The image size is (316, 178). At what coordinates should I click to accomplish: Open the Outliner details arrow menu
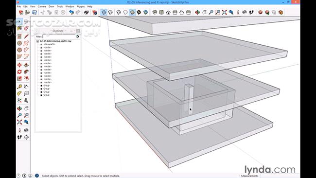pyautogui.click(x=78, y=36)
